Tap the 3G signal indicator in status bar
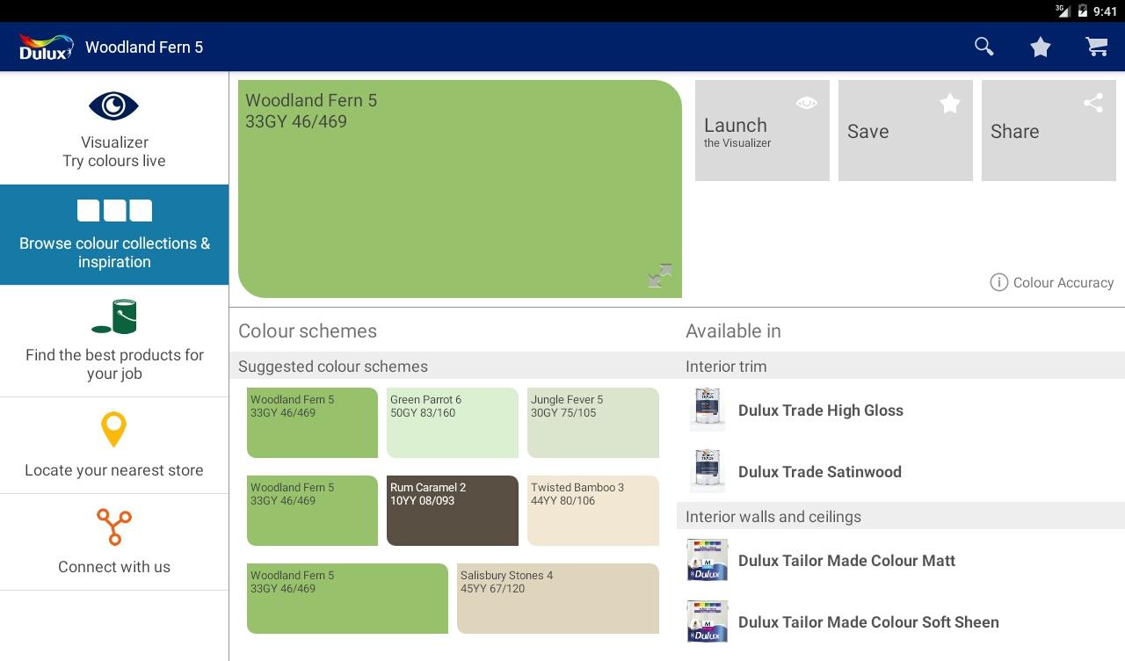 (x=1063, y=11)
